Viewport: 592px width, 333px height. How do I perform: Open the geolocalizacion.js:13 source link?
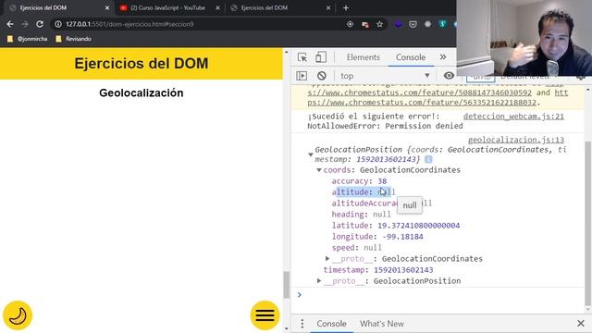516,140
